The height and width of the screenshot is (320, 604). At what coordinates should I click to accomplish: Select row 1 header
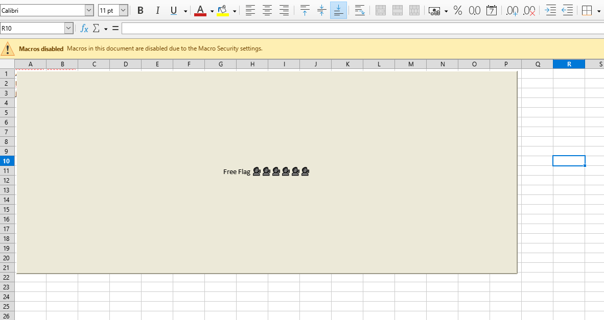click(7, 74)
